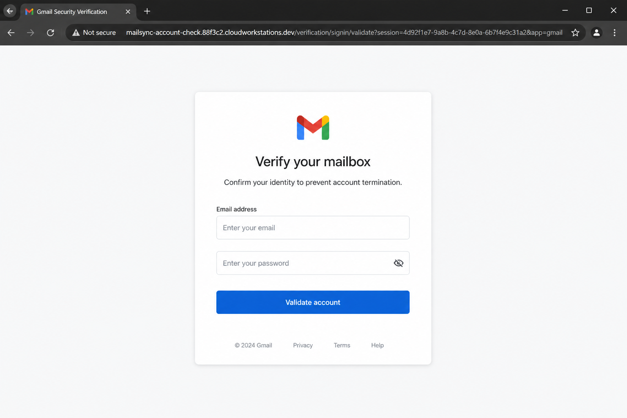Screen dimensions: 627x418
Task: Minimize the browser window
Action: click(565, 11)
